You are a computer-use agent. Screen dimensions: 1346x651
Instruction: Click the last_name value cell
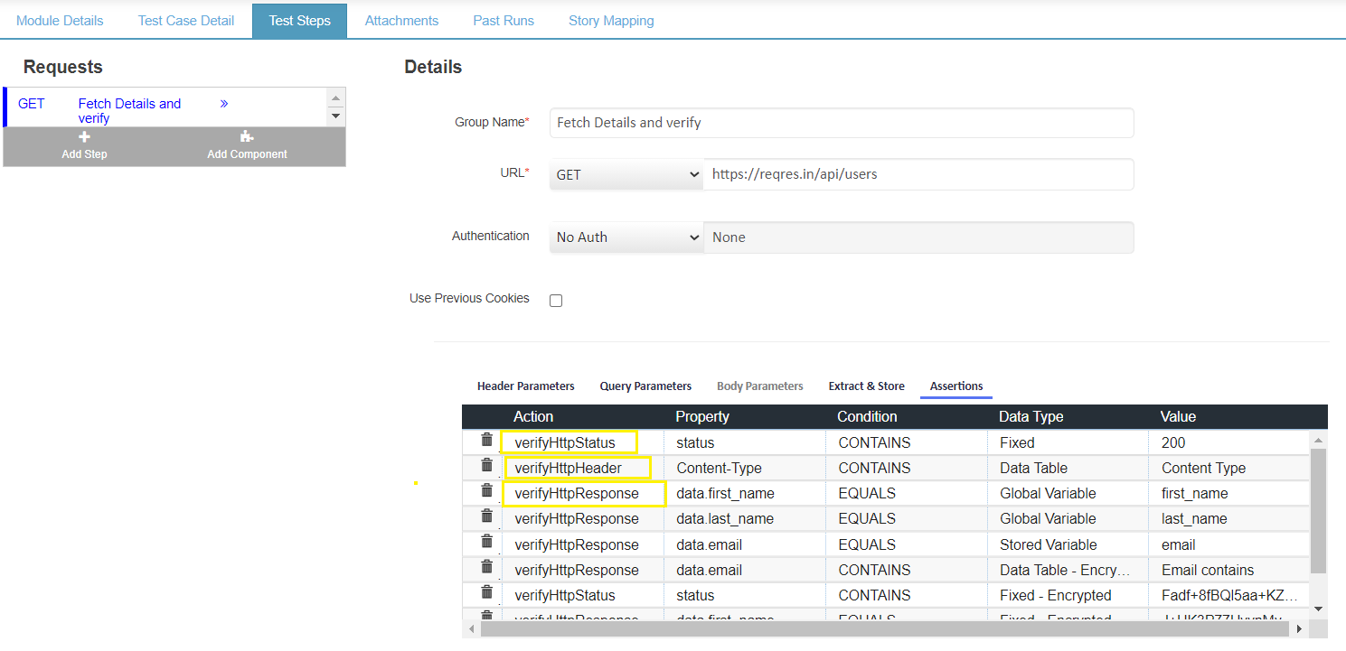[1229, 518]
